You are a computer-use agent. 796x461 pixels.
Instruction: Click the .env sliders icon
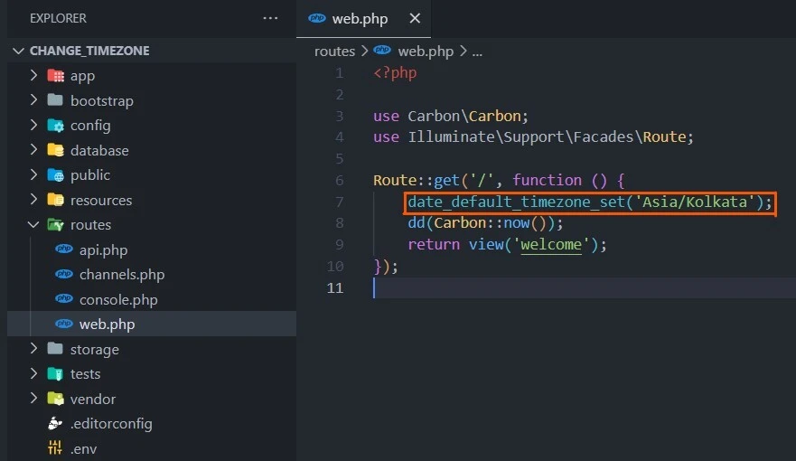tap(55, 447)
